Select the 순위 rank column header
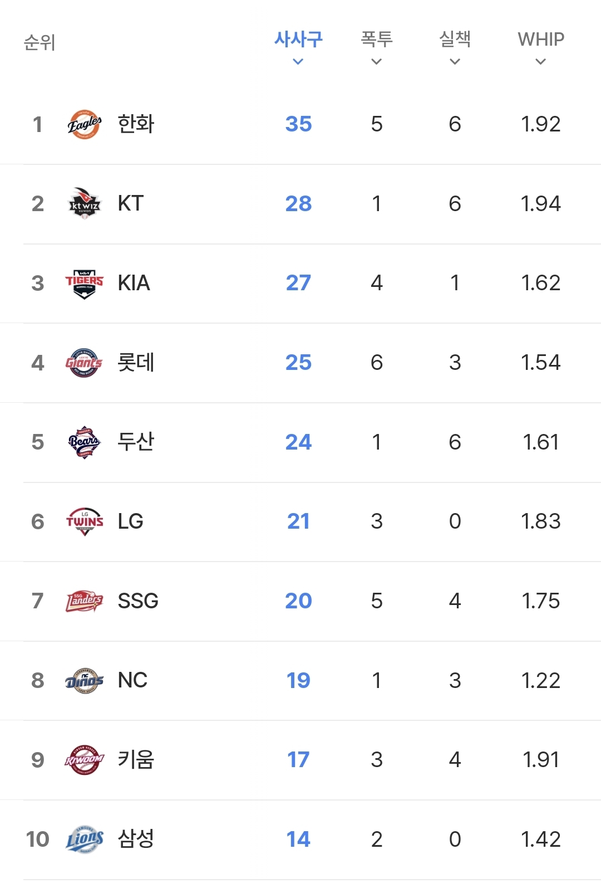601x888 pixels. 40,42
